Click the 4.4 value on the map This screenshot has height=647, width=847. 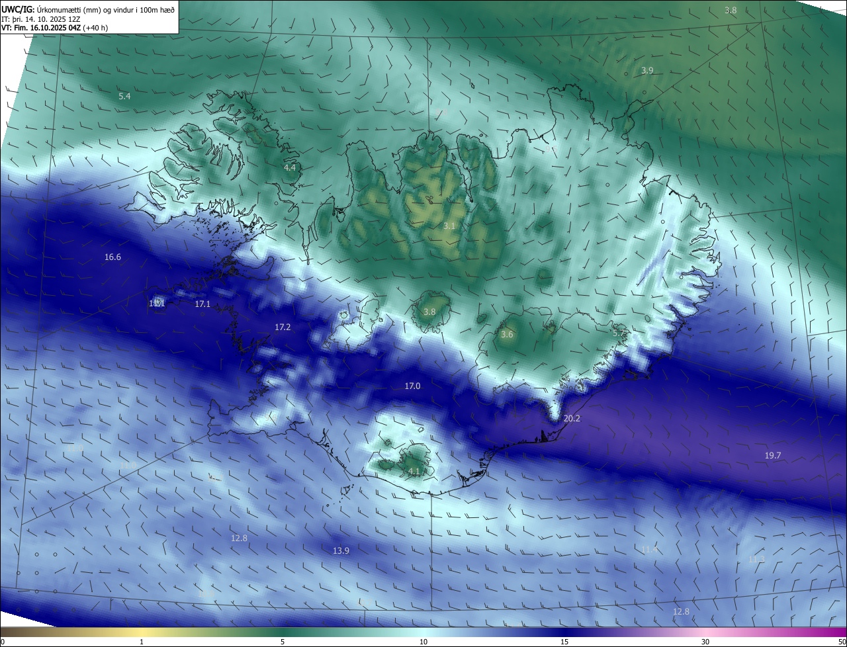tap(290, 168)
